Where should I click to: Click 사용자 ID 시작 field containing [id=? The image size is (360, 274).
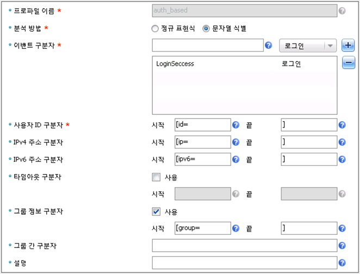point(203,125)
